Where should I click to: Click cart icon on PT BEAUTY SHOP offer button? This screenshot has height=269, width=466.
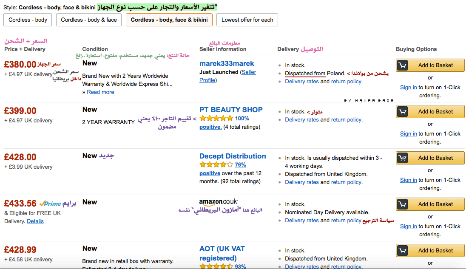coord(403,112)
